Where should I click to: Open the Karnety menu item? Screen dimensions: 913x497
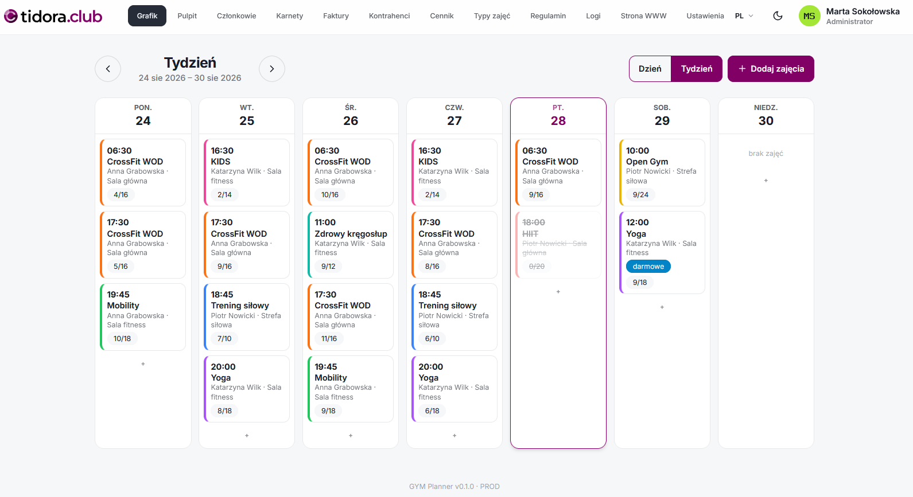[289, 16]
